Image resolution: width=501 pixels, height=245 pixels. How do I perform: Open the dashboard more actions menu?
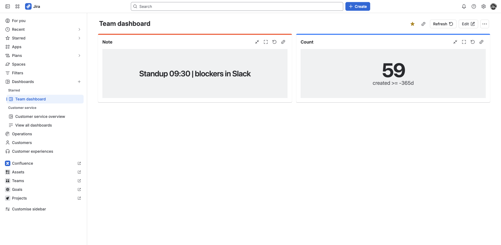click(x=485, y=24)
